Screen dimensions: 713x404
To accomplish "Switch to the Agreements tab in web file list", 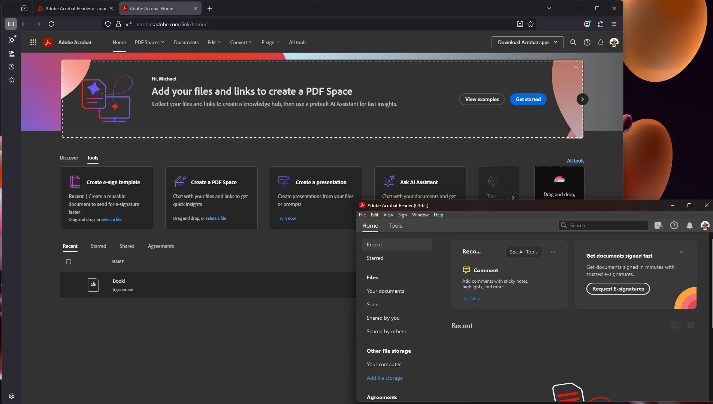I will (161, 246).
